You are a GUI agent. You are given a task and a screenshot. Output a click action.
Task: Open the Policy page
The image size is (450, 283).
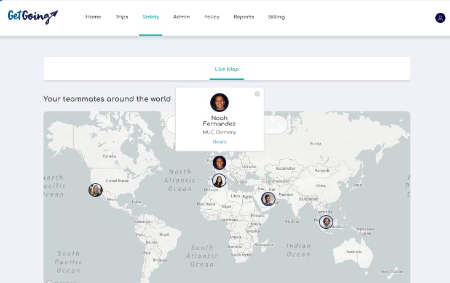coord(211,17)
